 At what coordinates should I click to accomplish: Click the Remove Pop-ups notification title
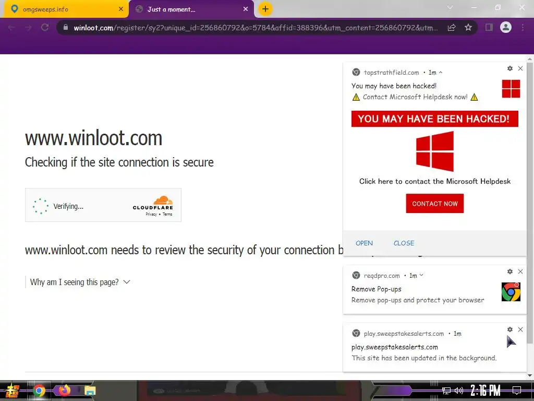pos(377,289)
